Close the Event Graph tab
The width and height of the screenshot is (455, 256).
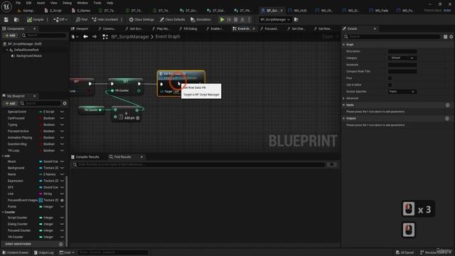254,28
